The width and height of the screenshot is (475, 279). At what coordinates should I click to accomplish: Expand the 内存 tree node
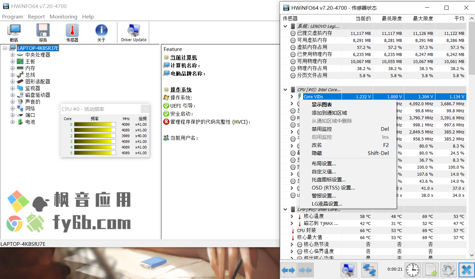pyautogui.click(x=13, y=68)
